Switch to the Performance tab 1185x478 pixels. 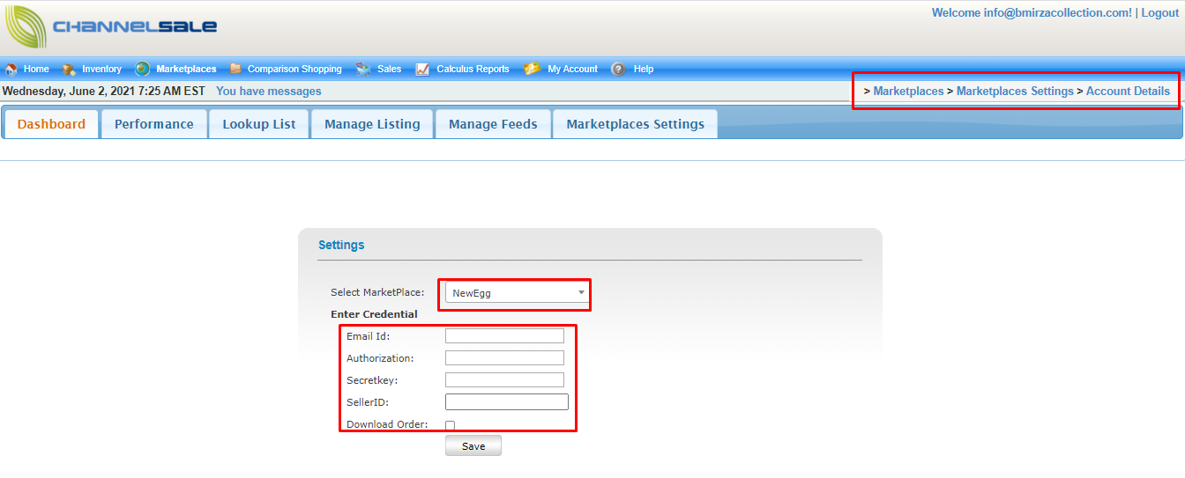(154, 124)
